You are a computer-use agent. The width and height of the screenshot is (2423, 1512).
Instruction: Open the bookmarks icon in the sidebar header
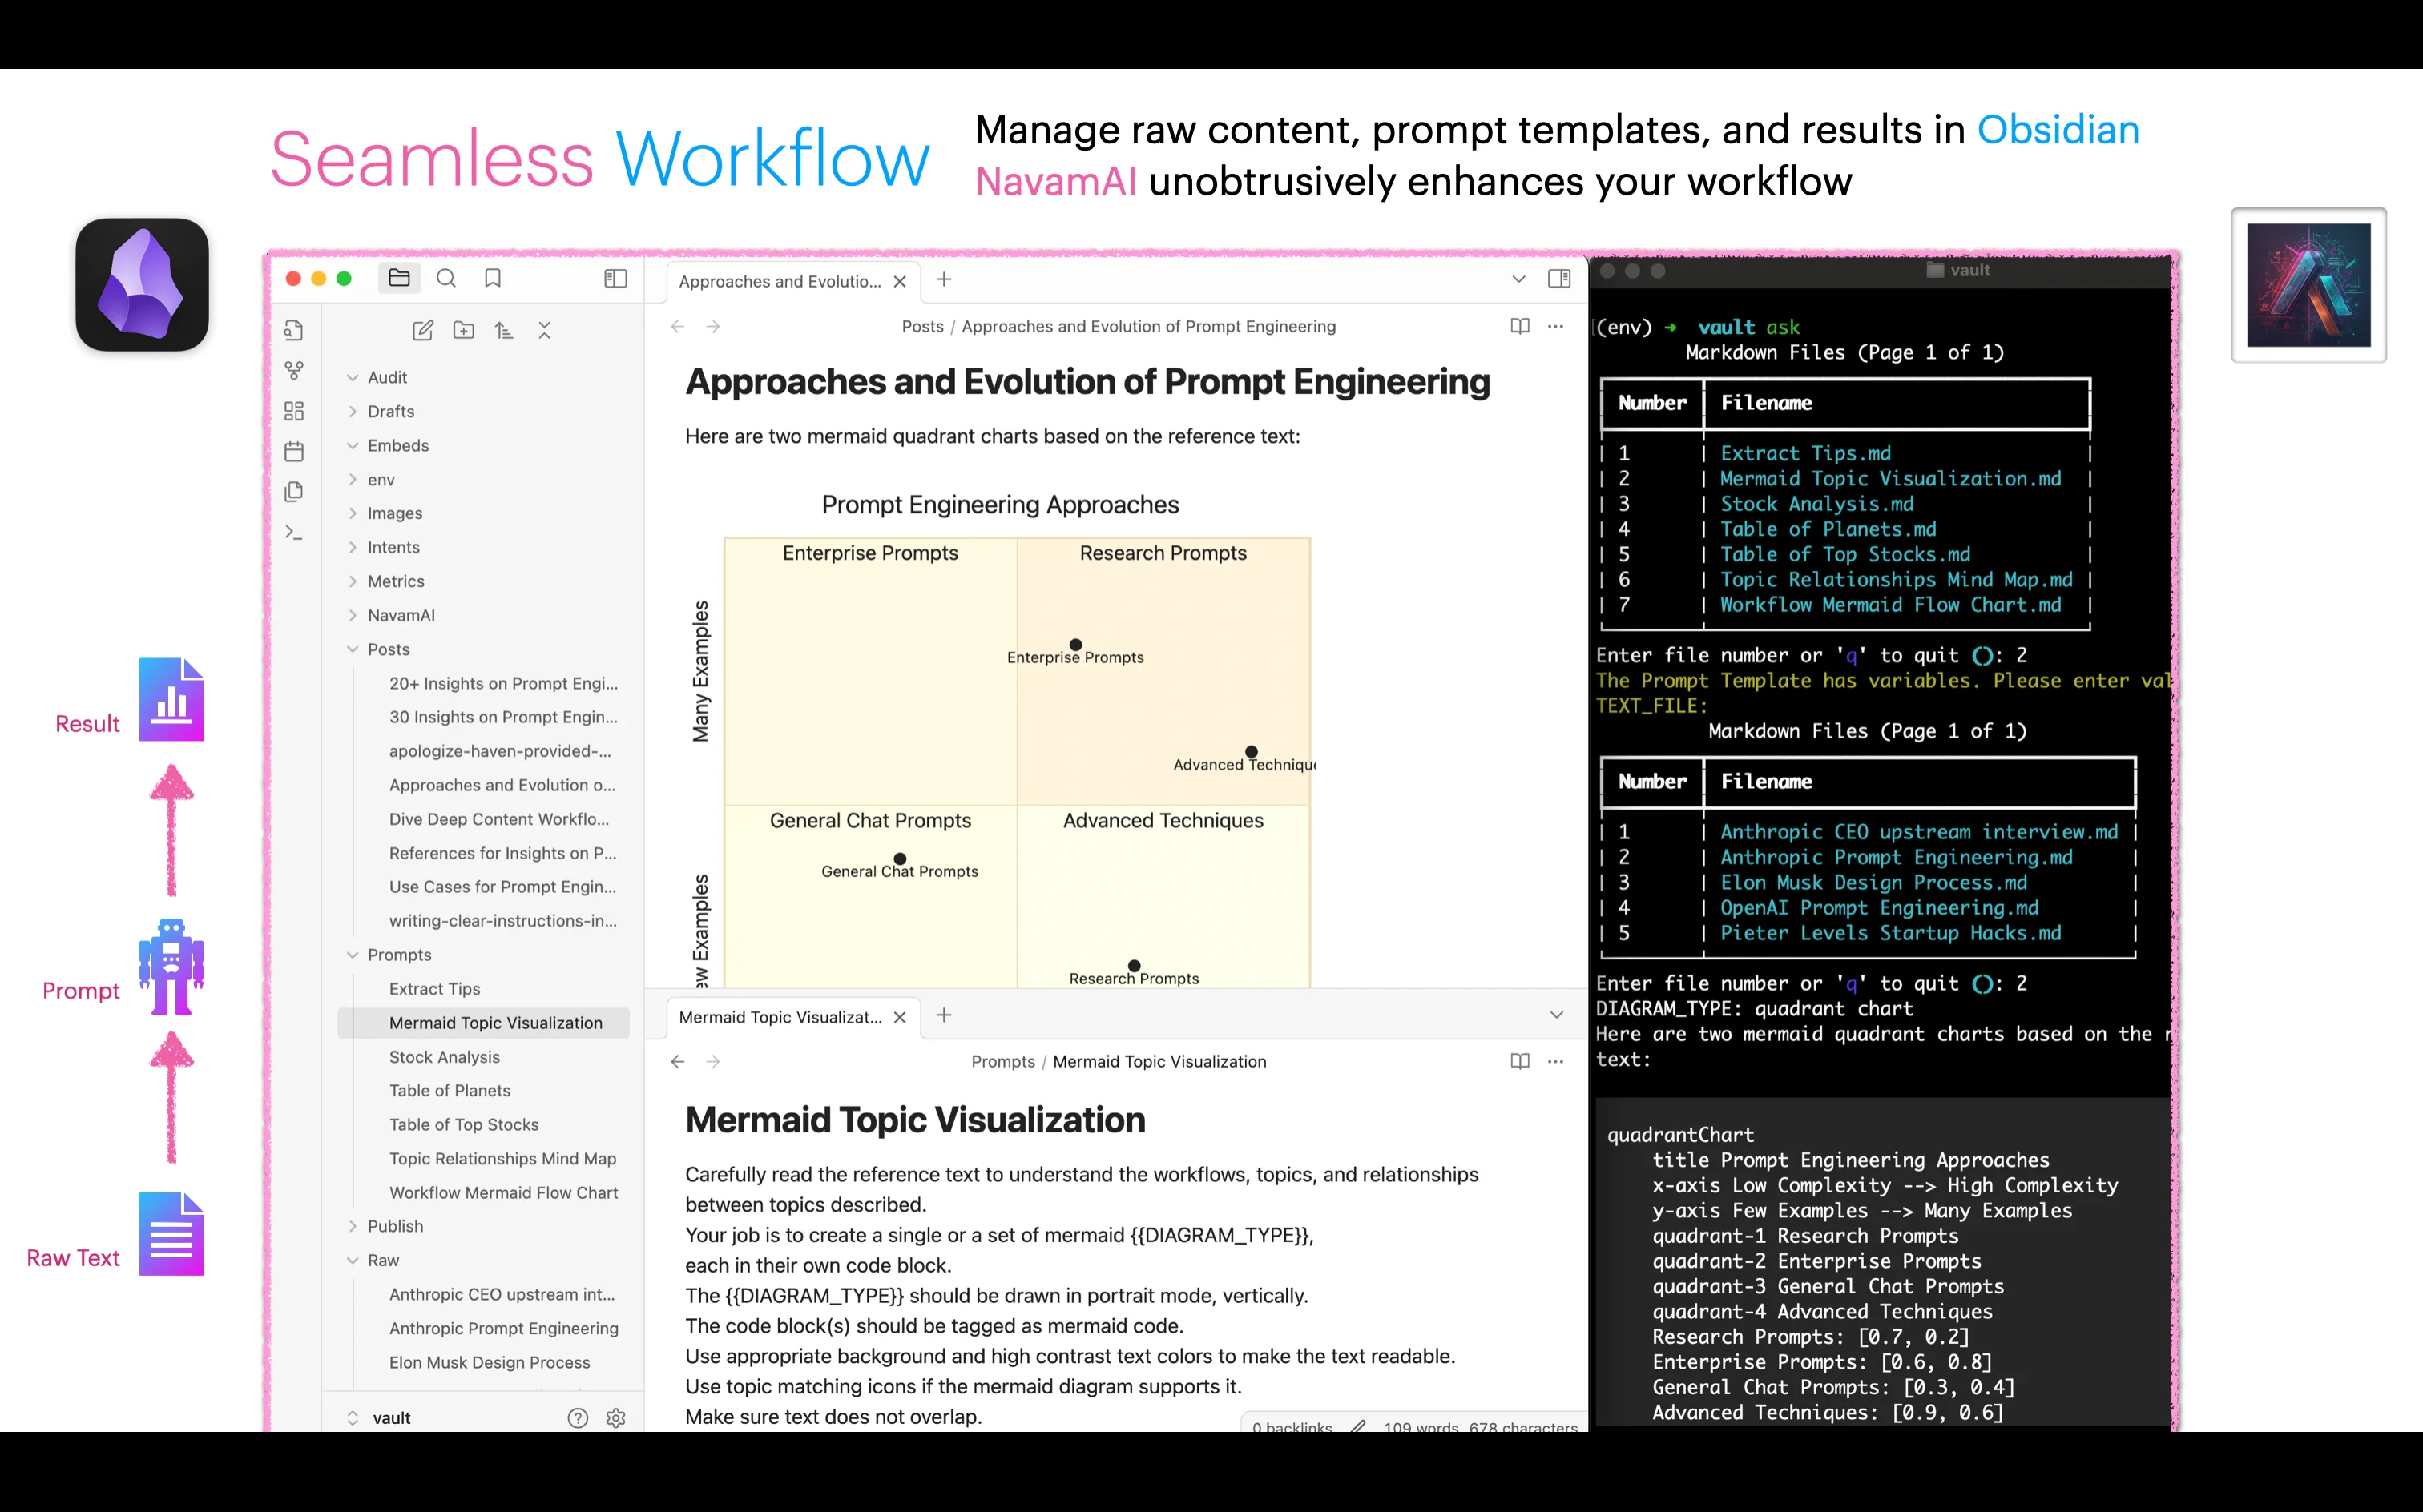(492, 279)
